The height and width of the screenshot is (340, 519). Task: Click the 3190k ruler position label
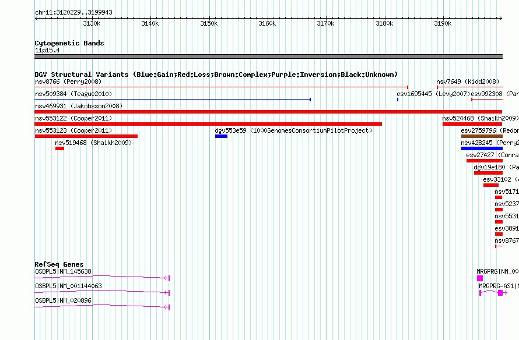tap(443, 23)
